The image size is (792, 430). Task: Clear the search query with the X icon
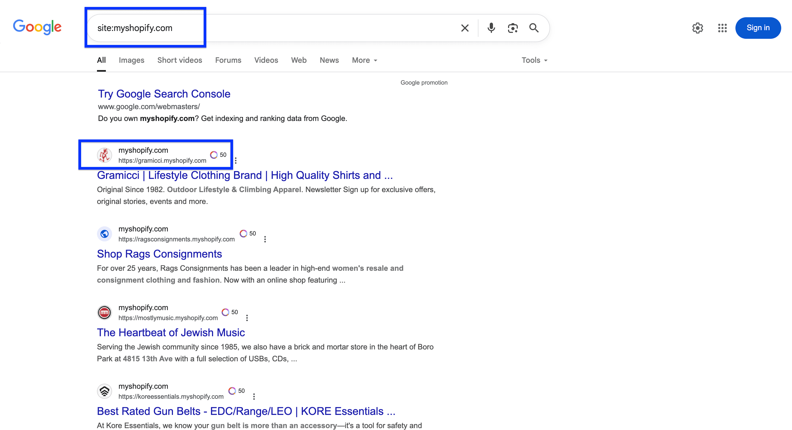tap(465, 28)
